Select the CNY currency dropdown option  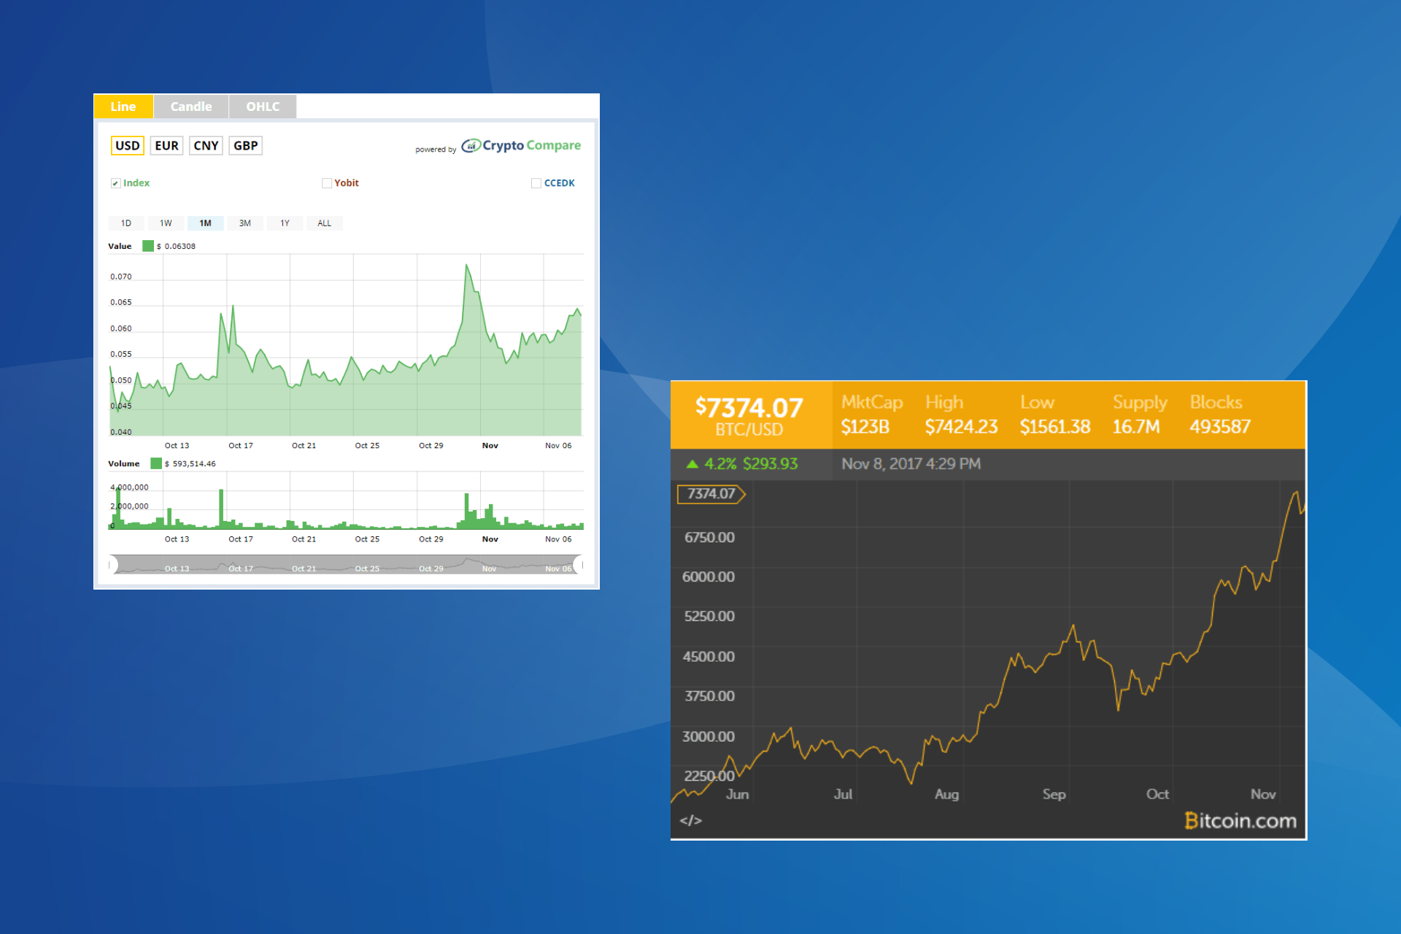[204, 145]
